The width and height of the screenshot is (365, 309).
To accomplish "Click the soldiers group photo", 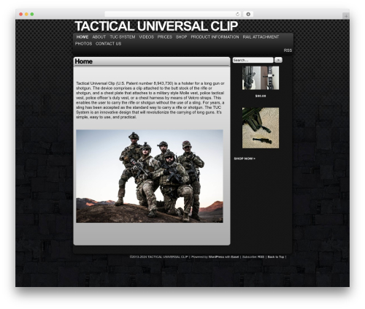I will tap(150, 176).
